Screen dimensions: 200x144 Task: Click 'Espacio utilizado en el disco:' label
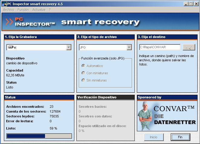(102, 126)
